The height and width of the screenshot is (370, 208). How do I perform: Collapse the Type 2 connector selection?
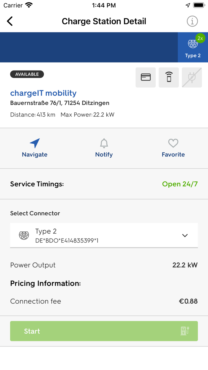tap(185, 235)
